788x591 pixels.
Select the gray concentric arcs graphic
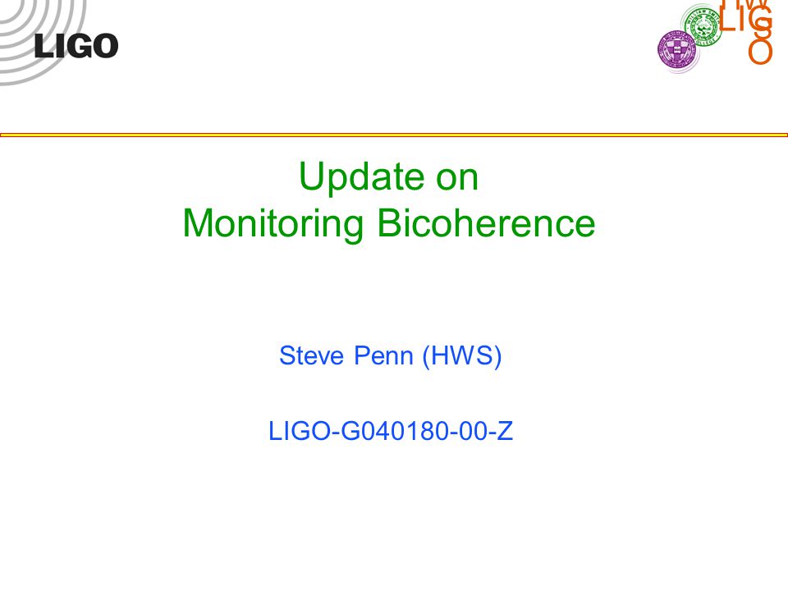tap(40, 41)
